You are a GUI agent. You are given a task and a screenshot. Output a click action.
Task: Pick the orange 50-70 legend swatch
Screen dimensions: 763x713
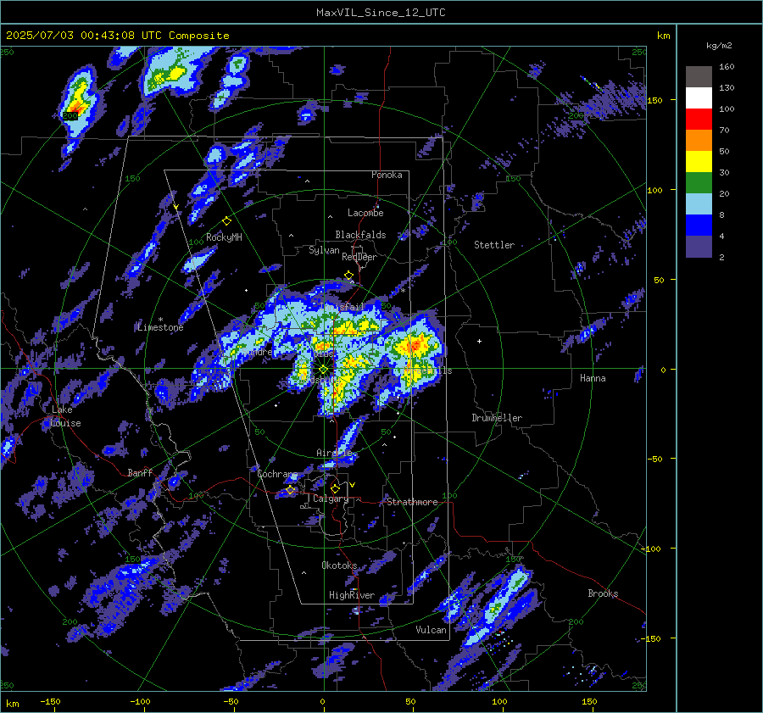coord(699,141)
